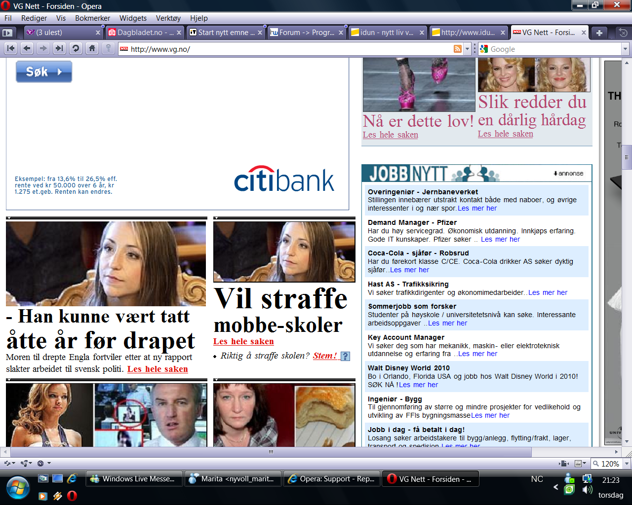Click 'Les hele saken' under 'Nå er dette lov!'
This screenshot has width=632, height=505.
pyautogui.click(x=390, y=135)
